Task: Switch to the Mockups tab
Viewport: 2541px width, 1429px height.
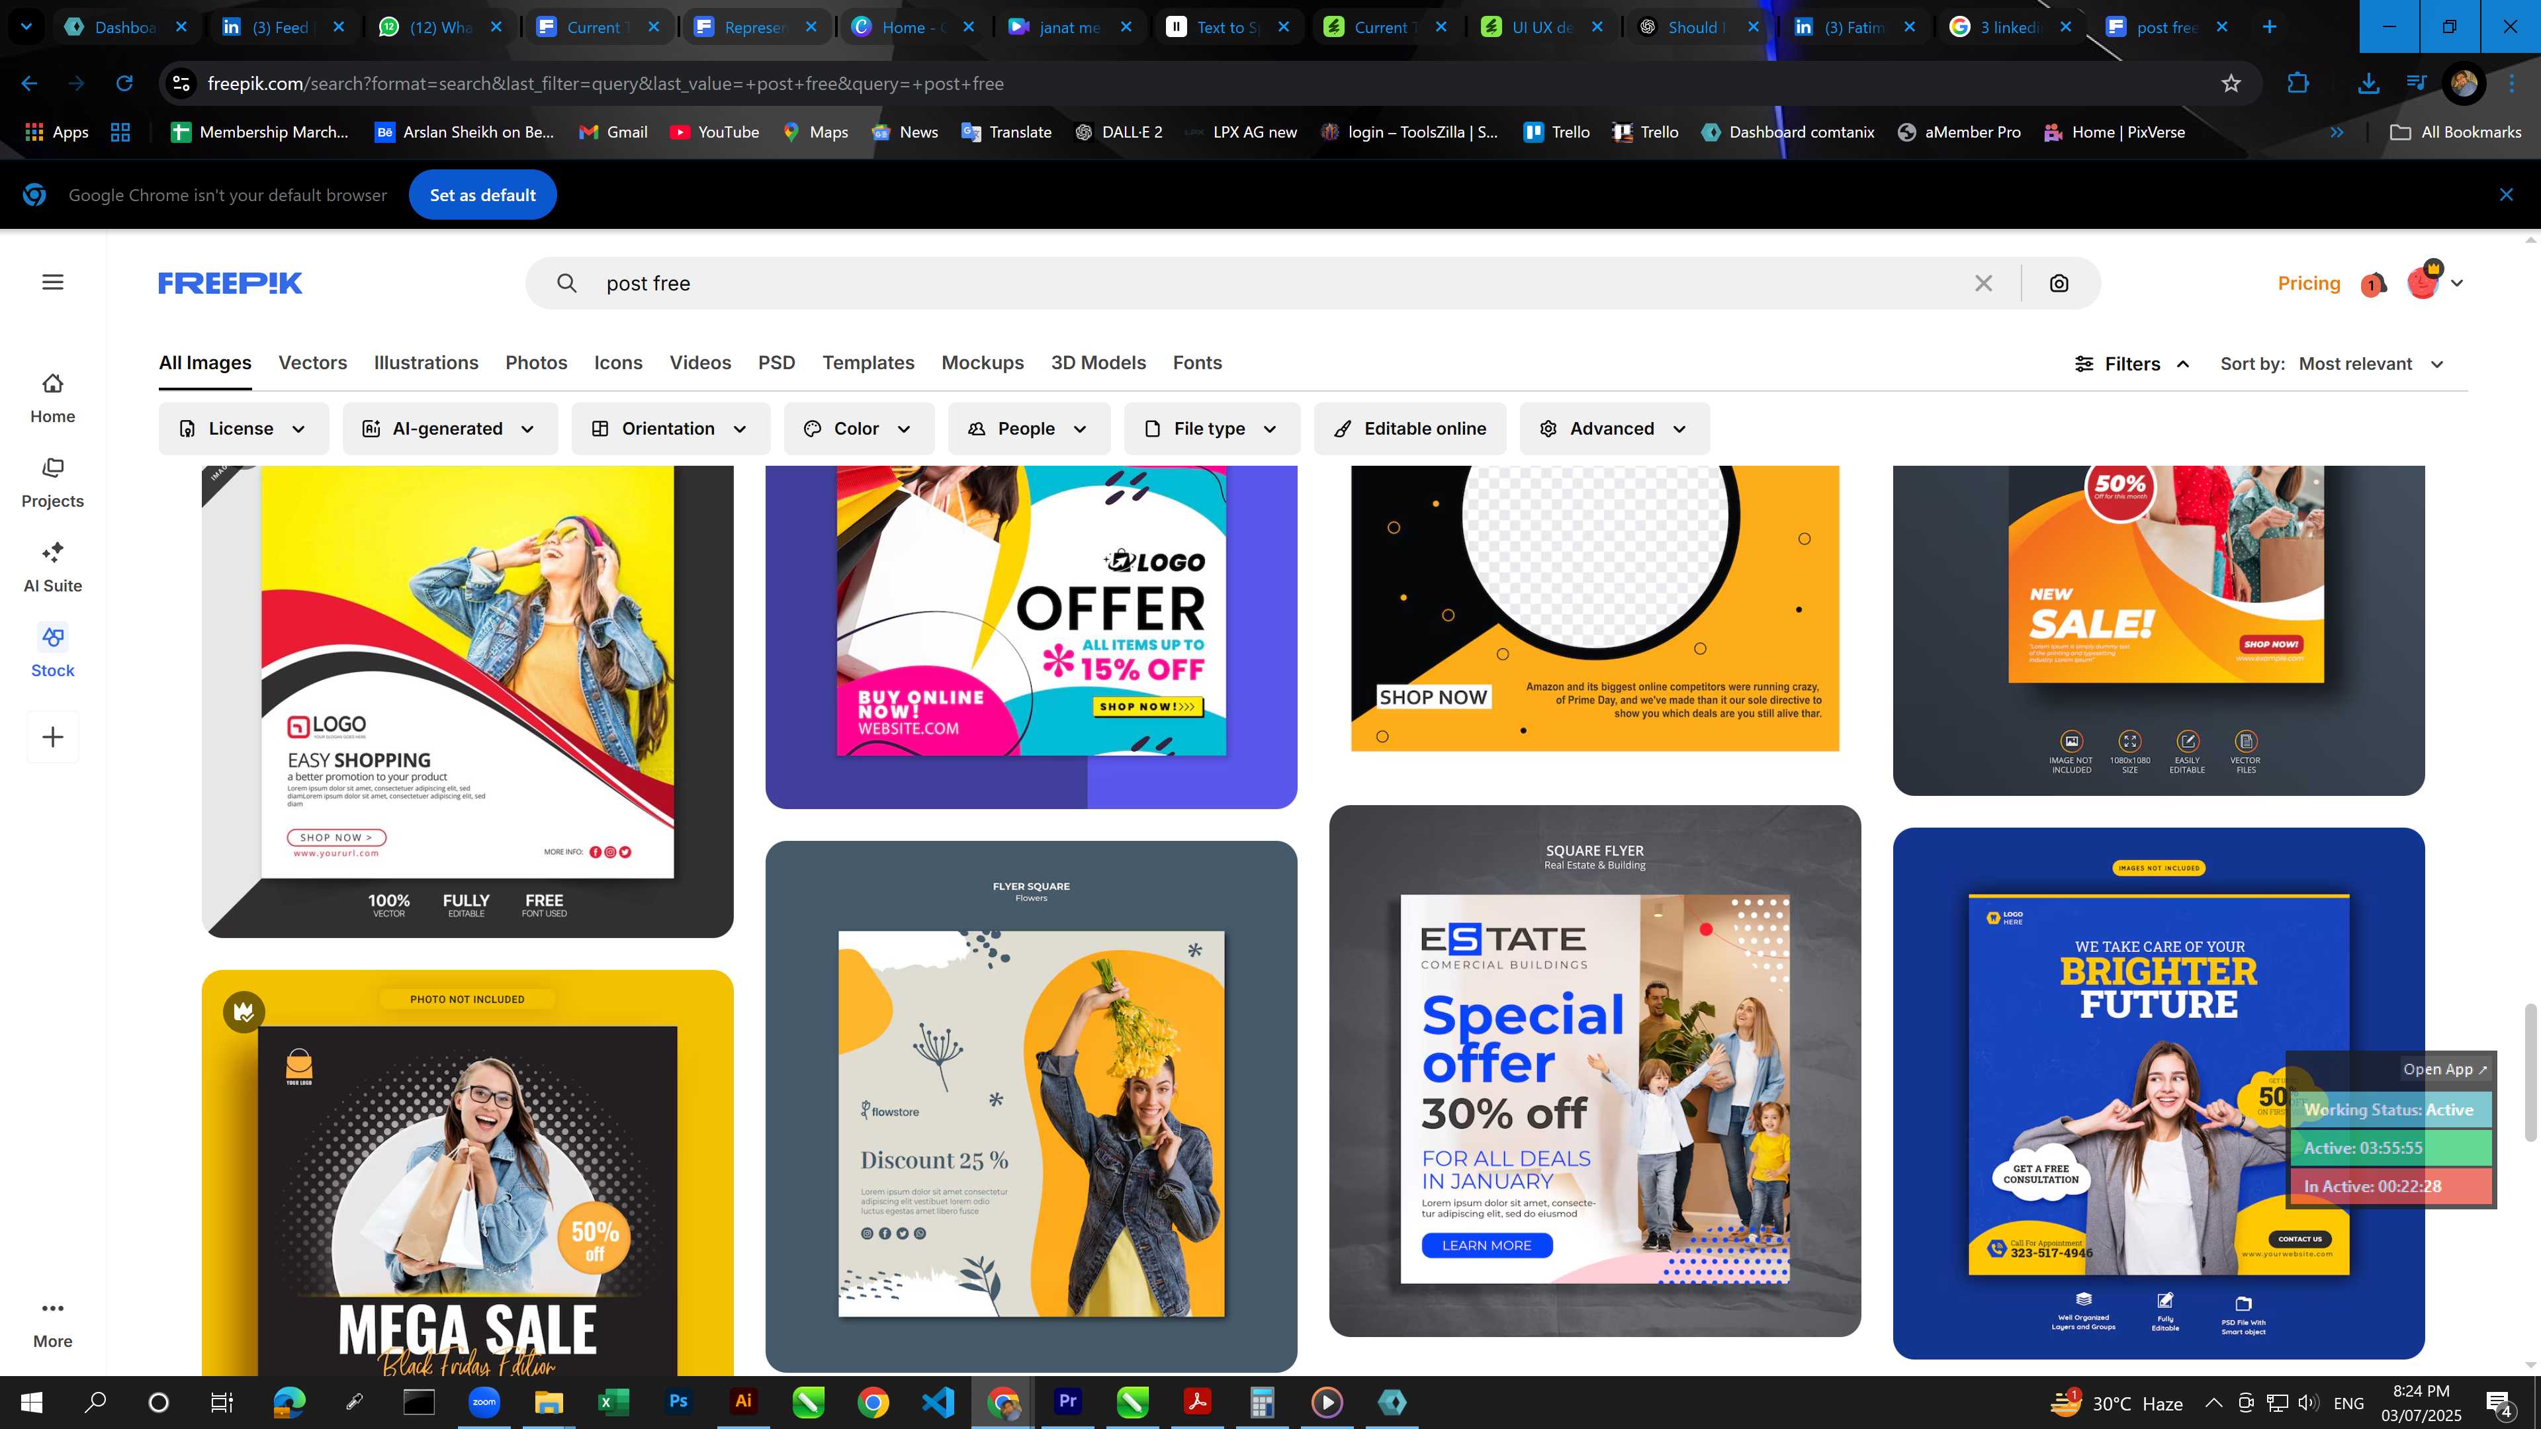Action: (x=983, y=363)
